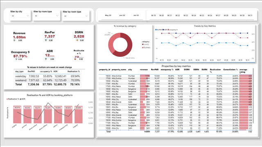The height and width of the screenshot is (147, 262).
Task: Click the Revenue 1.69bn card value
Action: [19, 37]
